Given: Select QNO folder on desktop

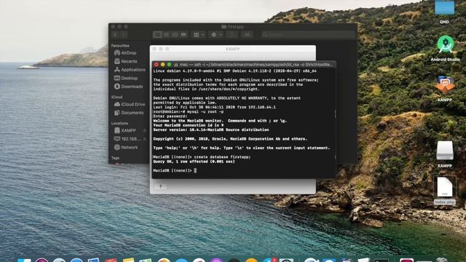Looking at the screenshot, I should pos(445,12).
